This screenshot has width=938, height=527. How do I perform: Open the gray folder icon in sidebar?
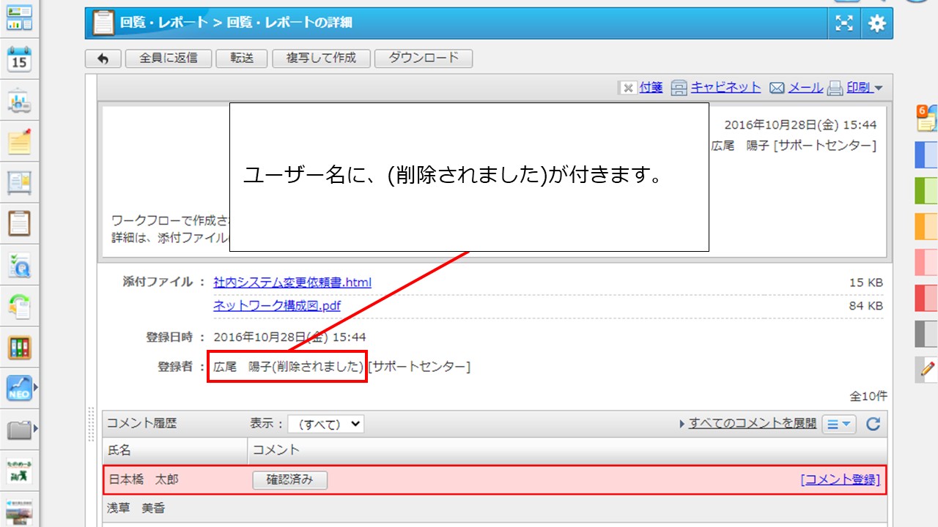[18, 430]
